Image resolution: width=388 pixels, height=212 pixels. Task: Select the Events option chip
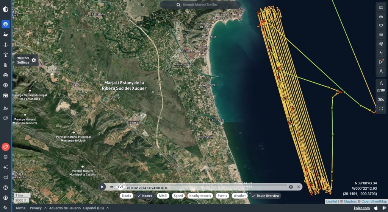tap(222, 196)
